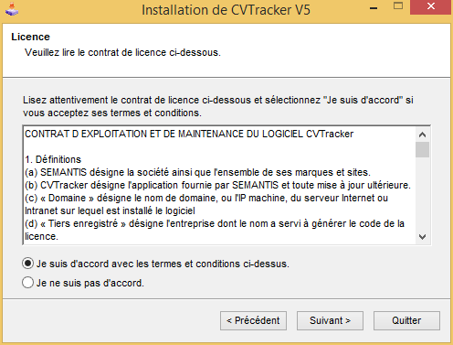Click the license scrollbar up arrow
Viewport: 453px width, 345px height.
click(x=422, y=135)
